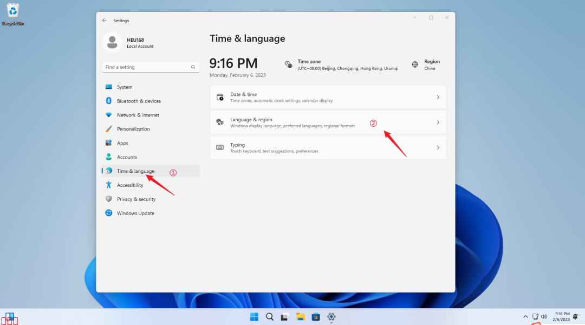Screen dimensions: 585x325
Task: Click the Privacy & security shield icon
Action: (108, 199)
